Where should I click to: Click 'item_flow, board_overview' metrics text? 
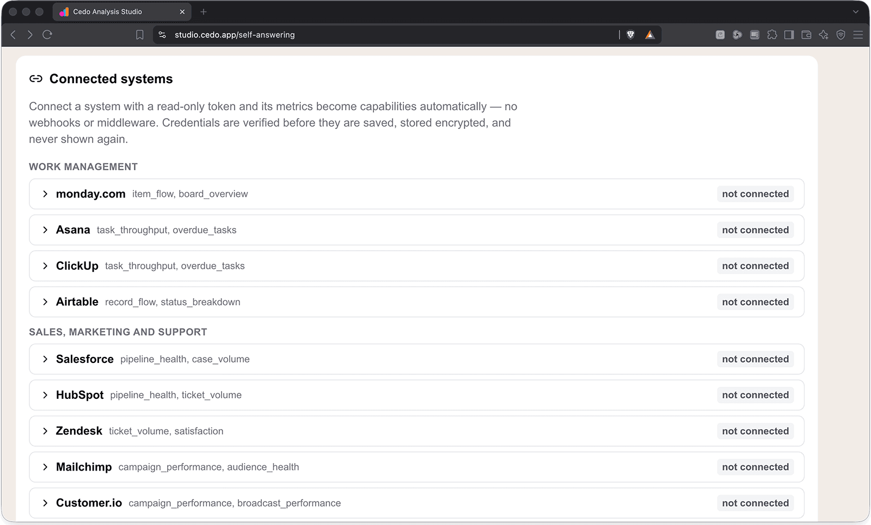click(x=190, y=194)
